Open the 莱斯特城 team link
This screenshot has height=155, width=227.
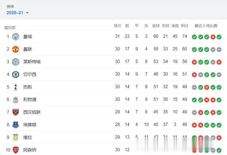(32, 62)
